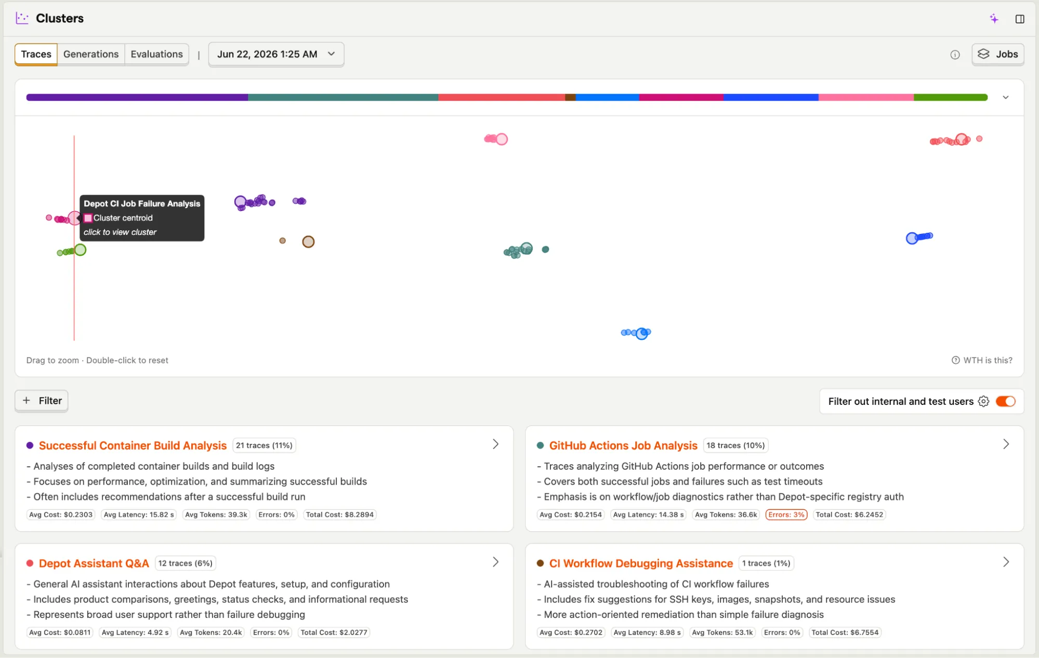Click the Errors: 3% red badge
The width and height of the screenshot is (1039, 658).
[786, 515]
